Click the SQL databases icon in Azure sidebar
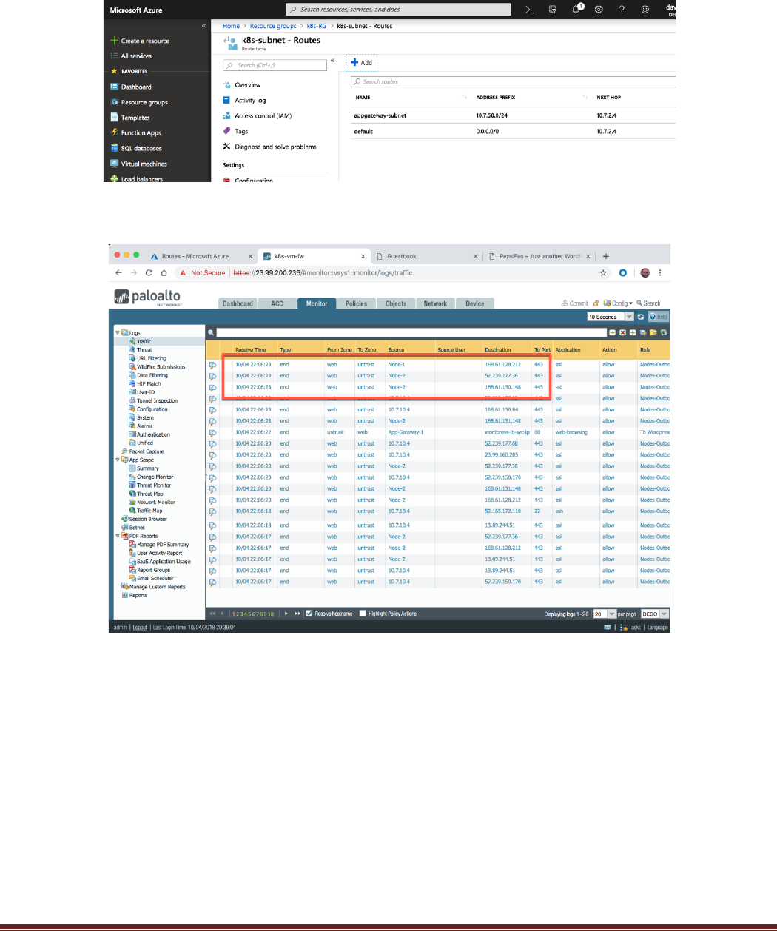 coord(115,148)
